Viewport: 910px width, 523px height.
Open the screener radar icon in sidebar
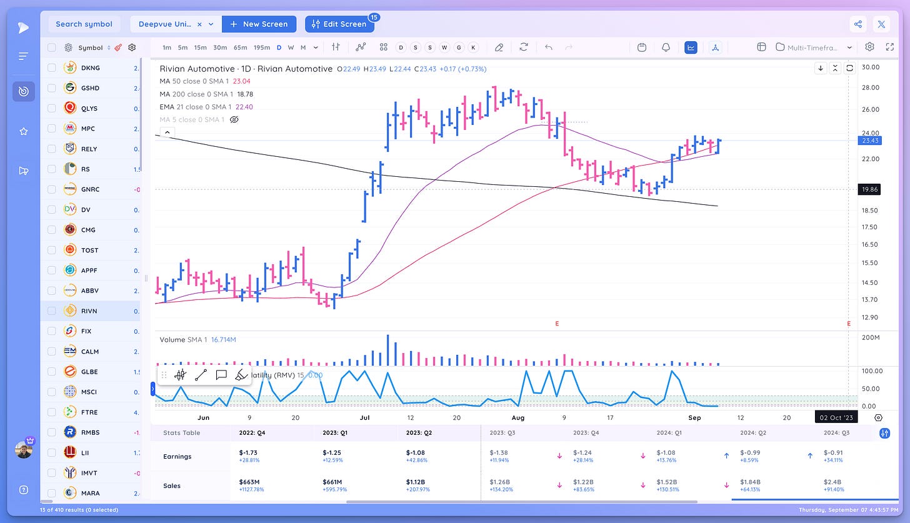[x=23, y=92]
